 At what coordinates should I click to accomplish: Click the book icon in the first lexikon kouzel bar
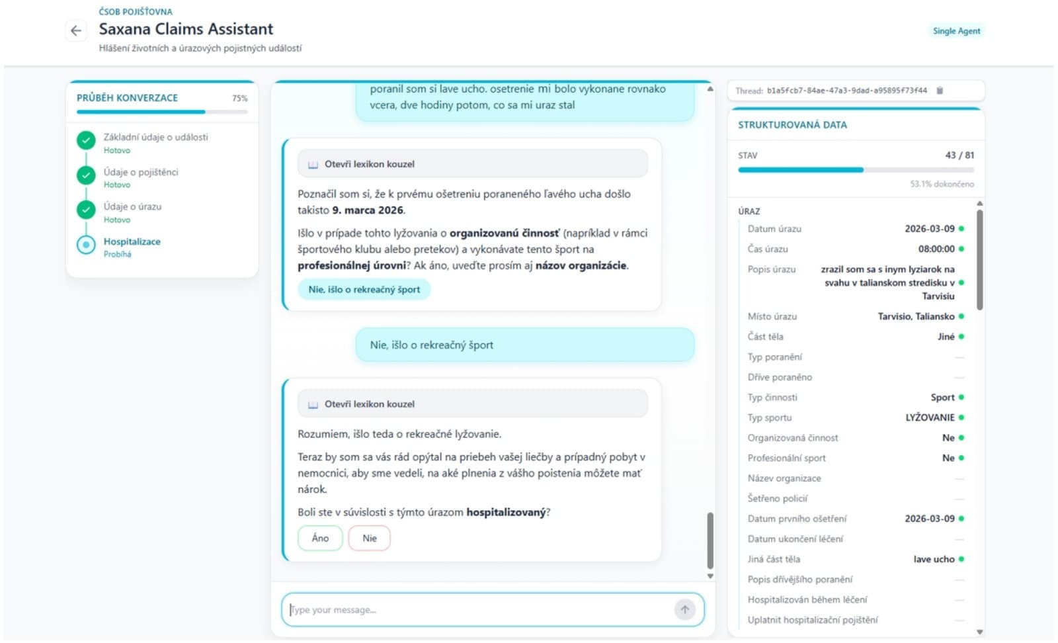point(313,164)
